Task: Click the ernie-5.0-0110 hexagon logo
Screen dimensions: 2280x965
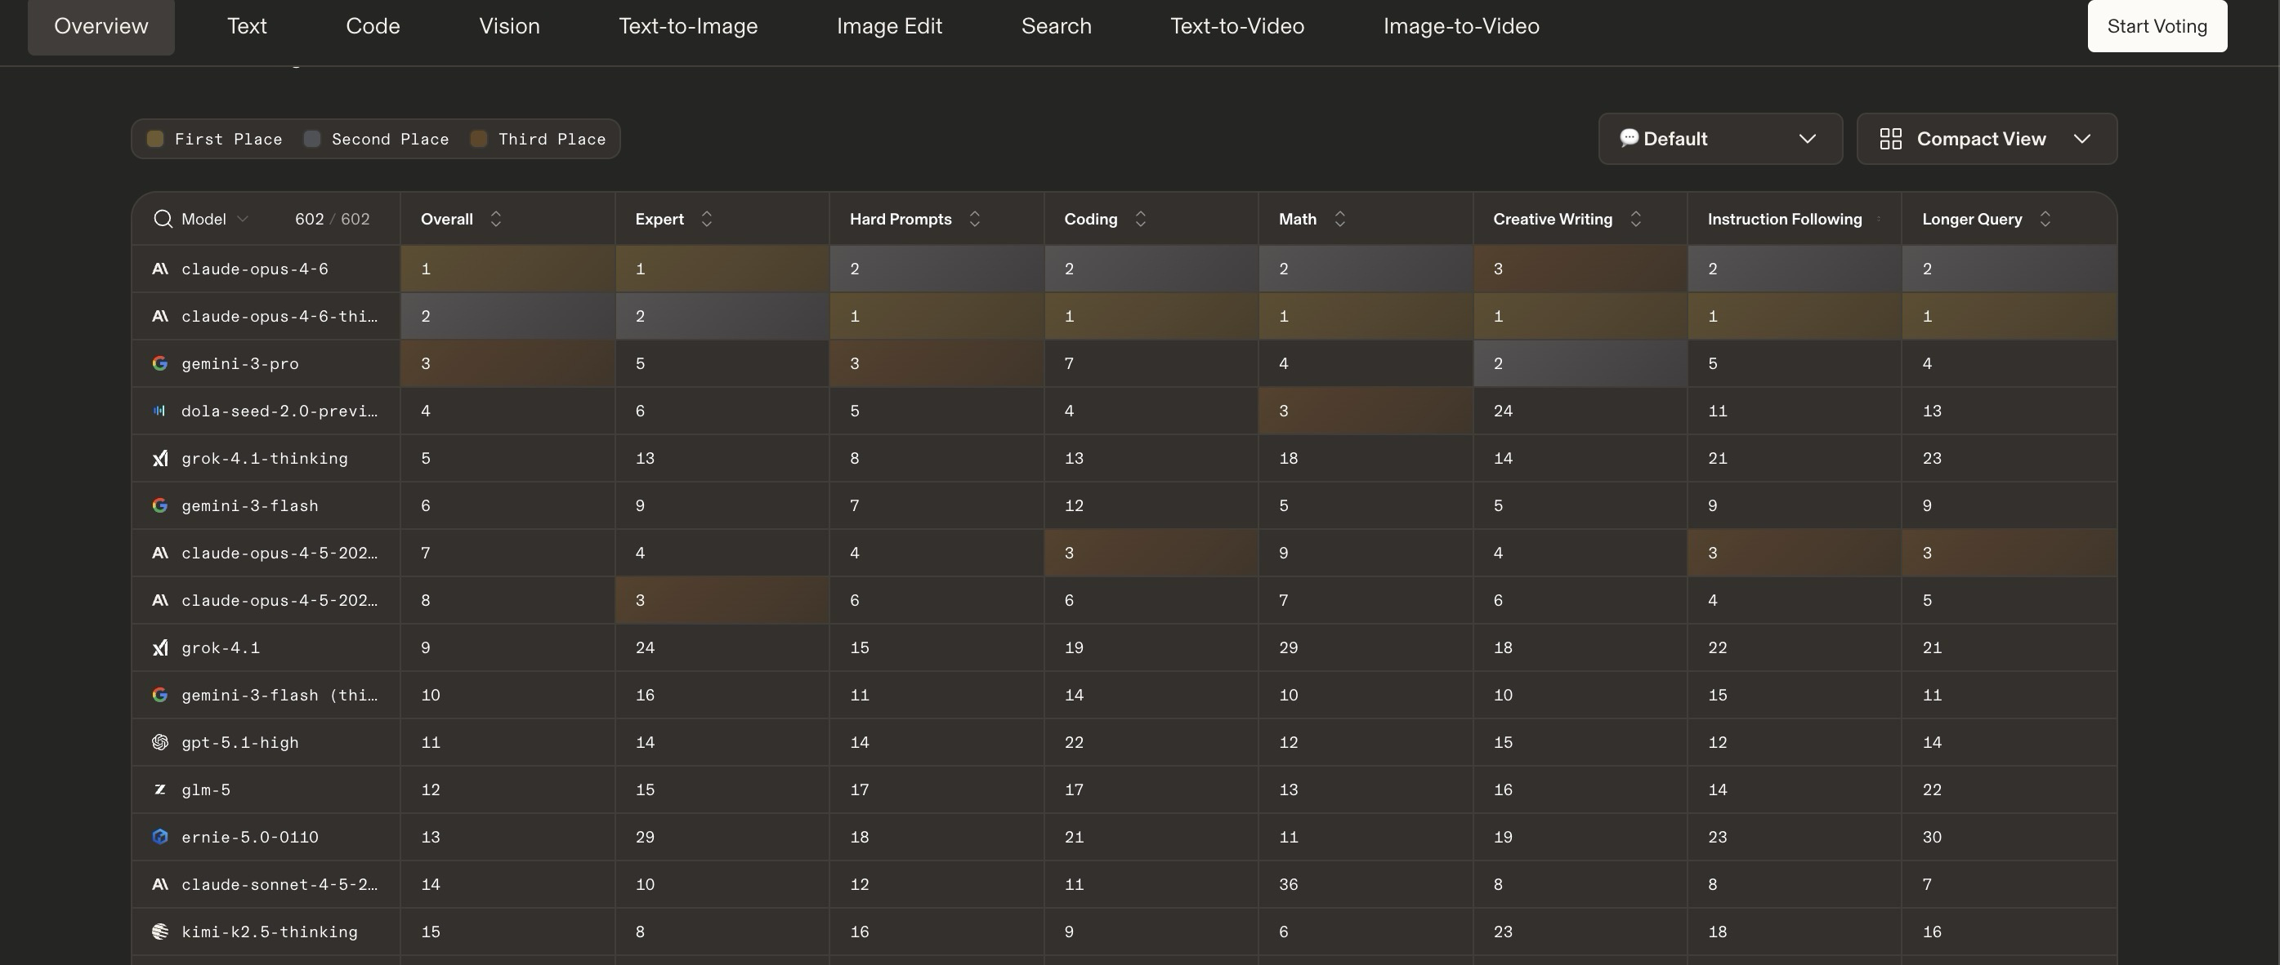Action: point(160,837)
